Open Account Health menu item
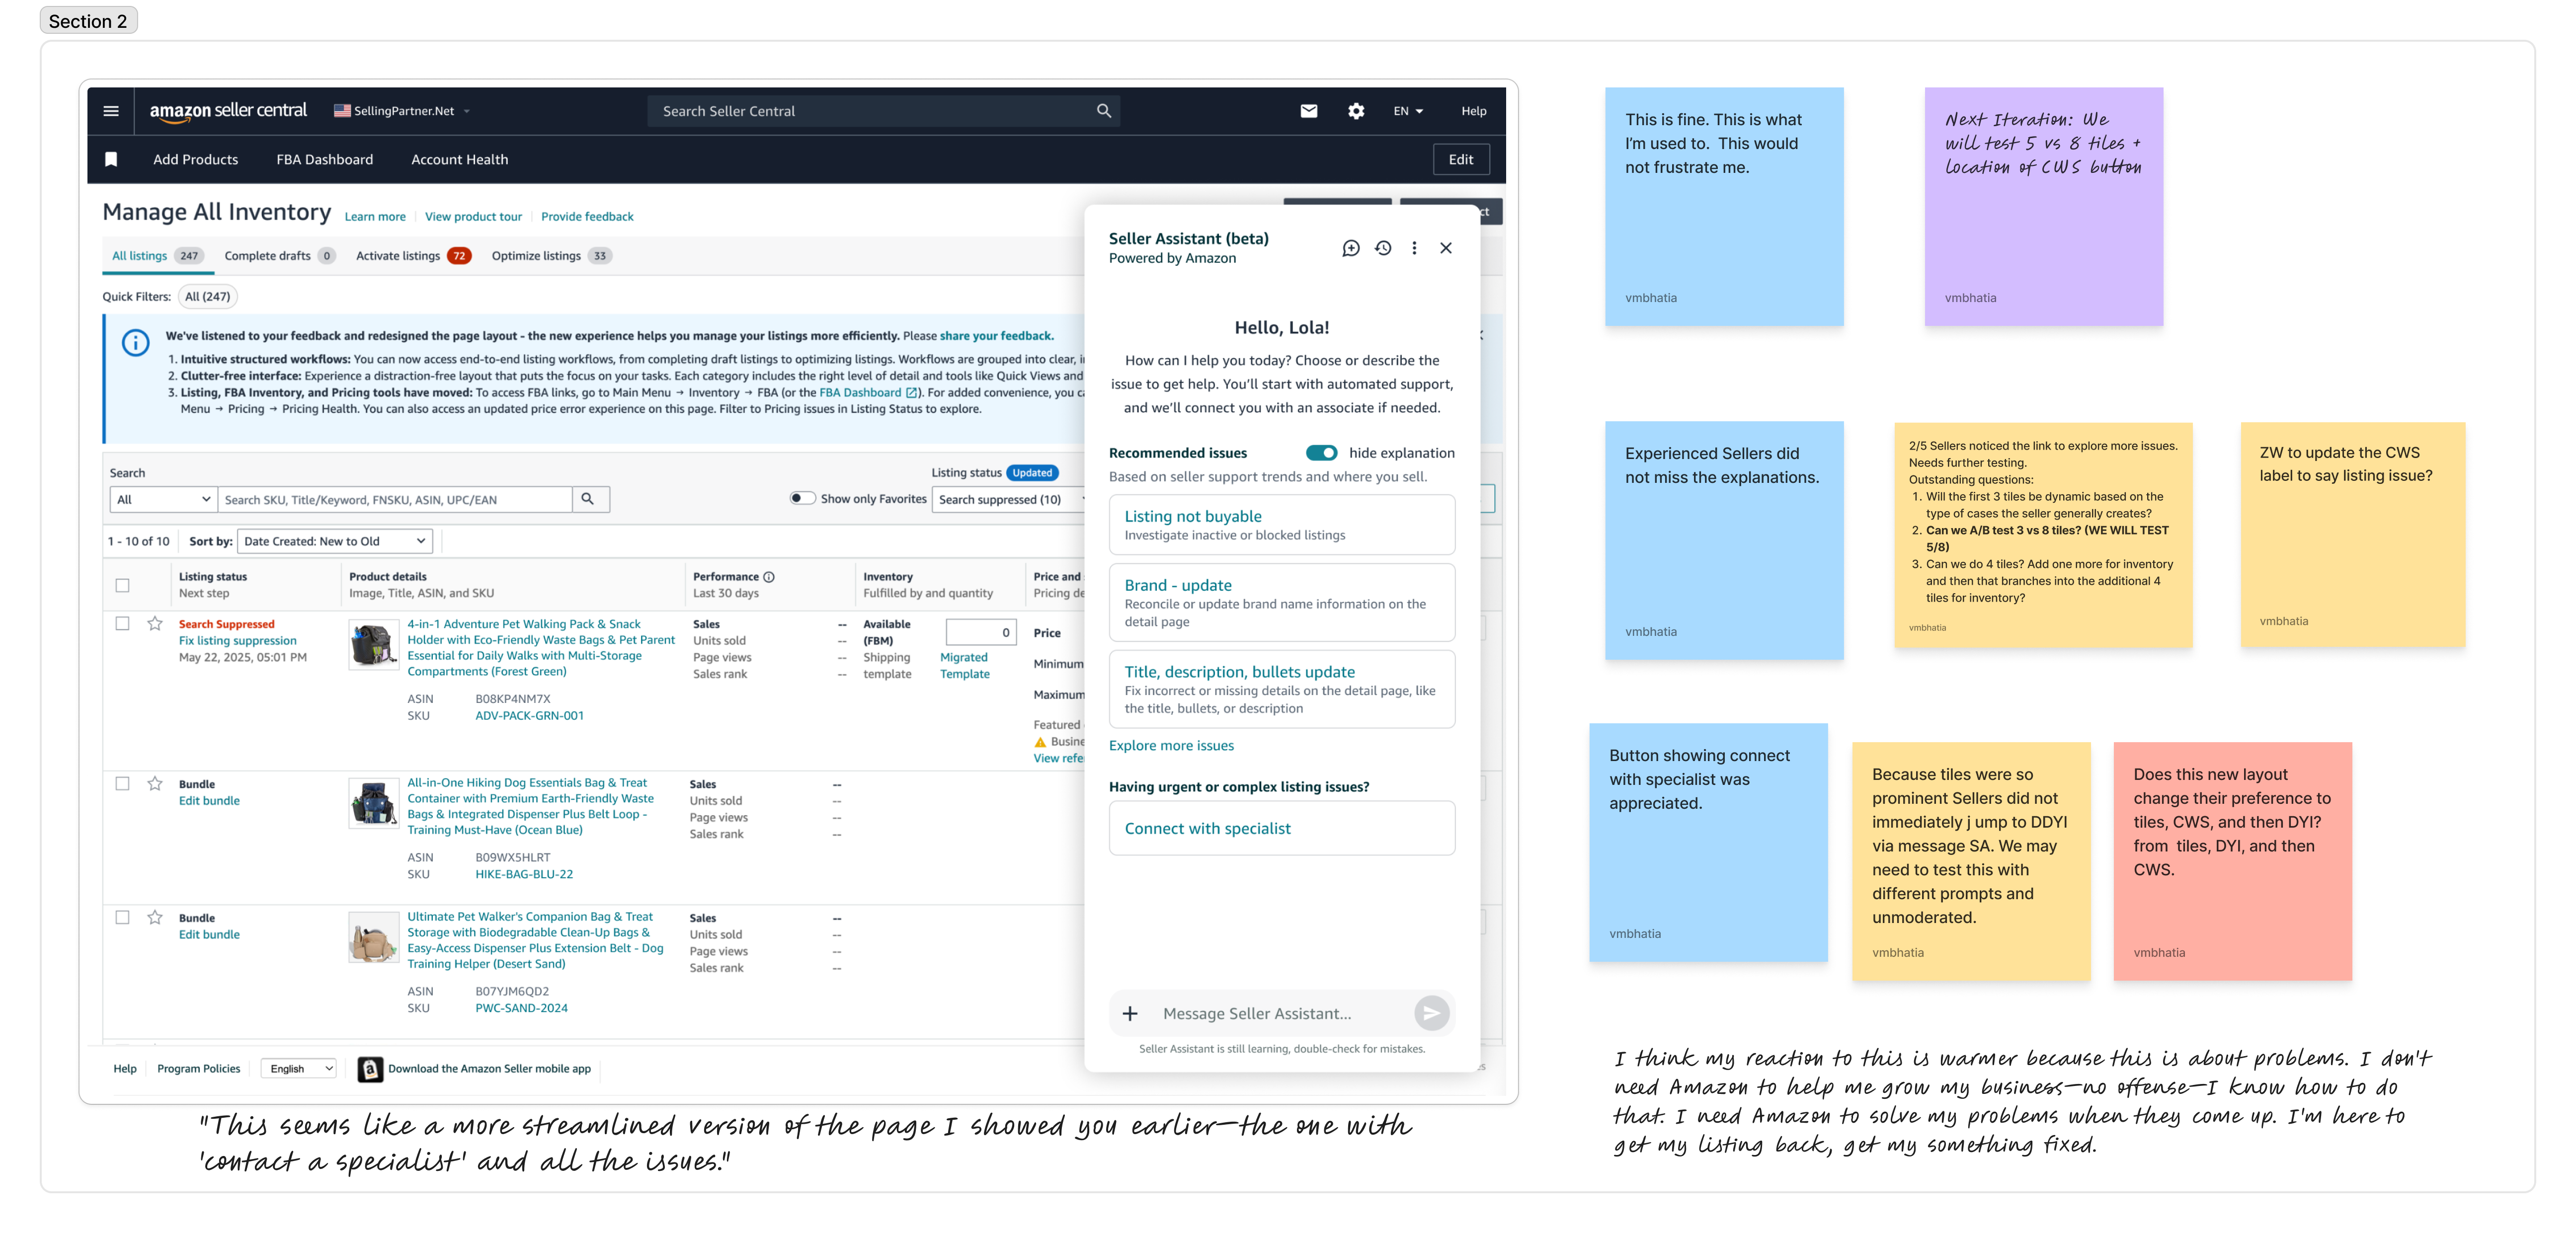Viewport: 2576px width, 1233px height. pos(459,159)
